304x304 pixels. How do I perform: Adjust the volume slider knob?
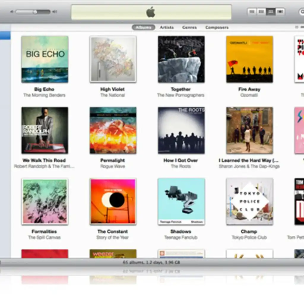(35, 12)
